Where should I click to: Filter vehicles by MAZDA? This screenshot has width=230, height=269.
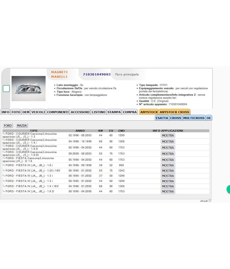[x=22, y=126]
